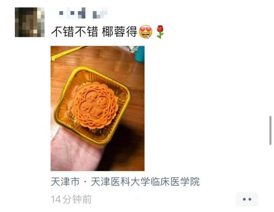Tap the pixelated profile avatar
The width and height of the screenshot is (274, 212).
[x=30, y=22]
